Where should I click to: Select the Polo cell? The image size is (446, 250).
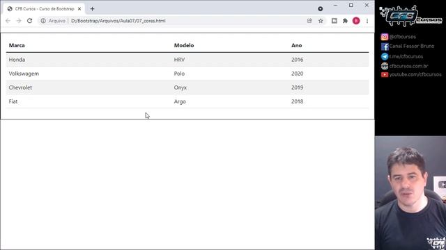tap(230, 74)
